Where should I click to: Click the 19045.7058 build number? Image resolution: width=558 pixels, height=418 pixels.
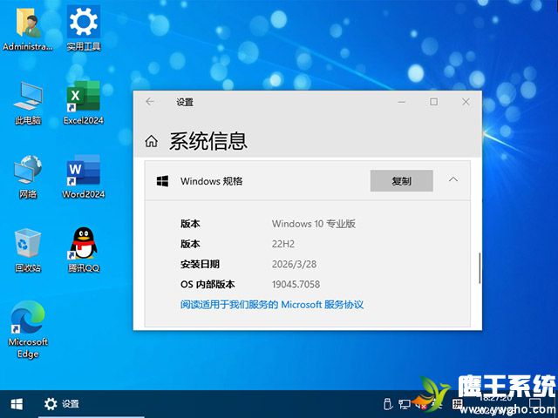coord(296,285)
